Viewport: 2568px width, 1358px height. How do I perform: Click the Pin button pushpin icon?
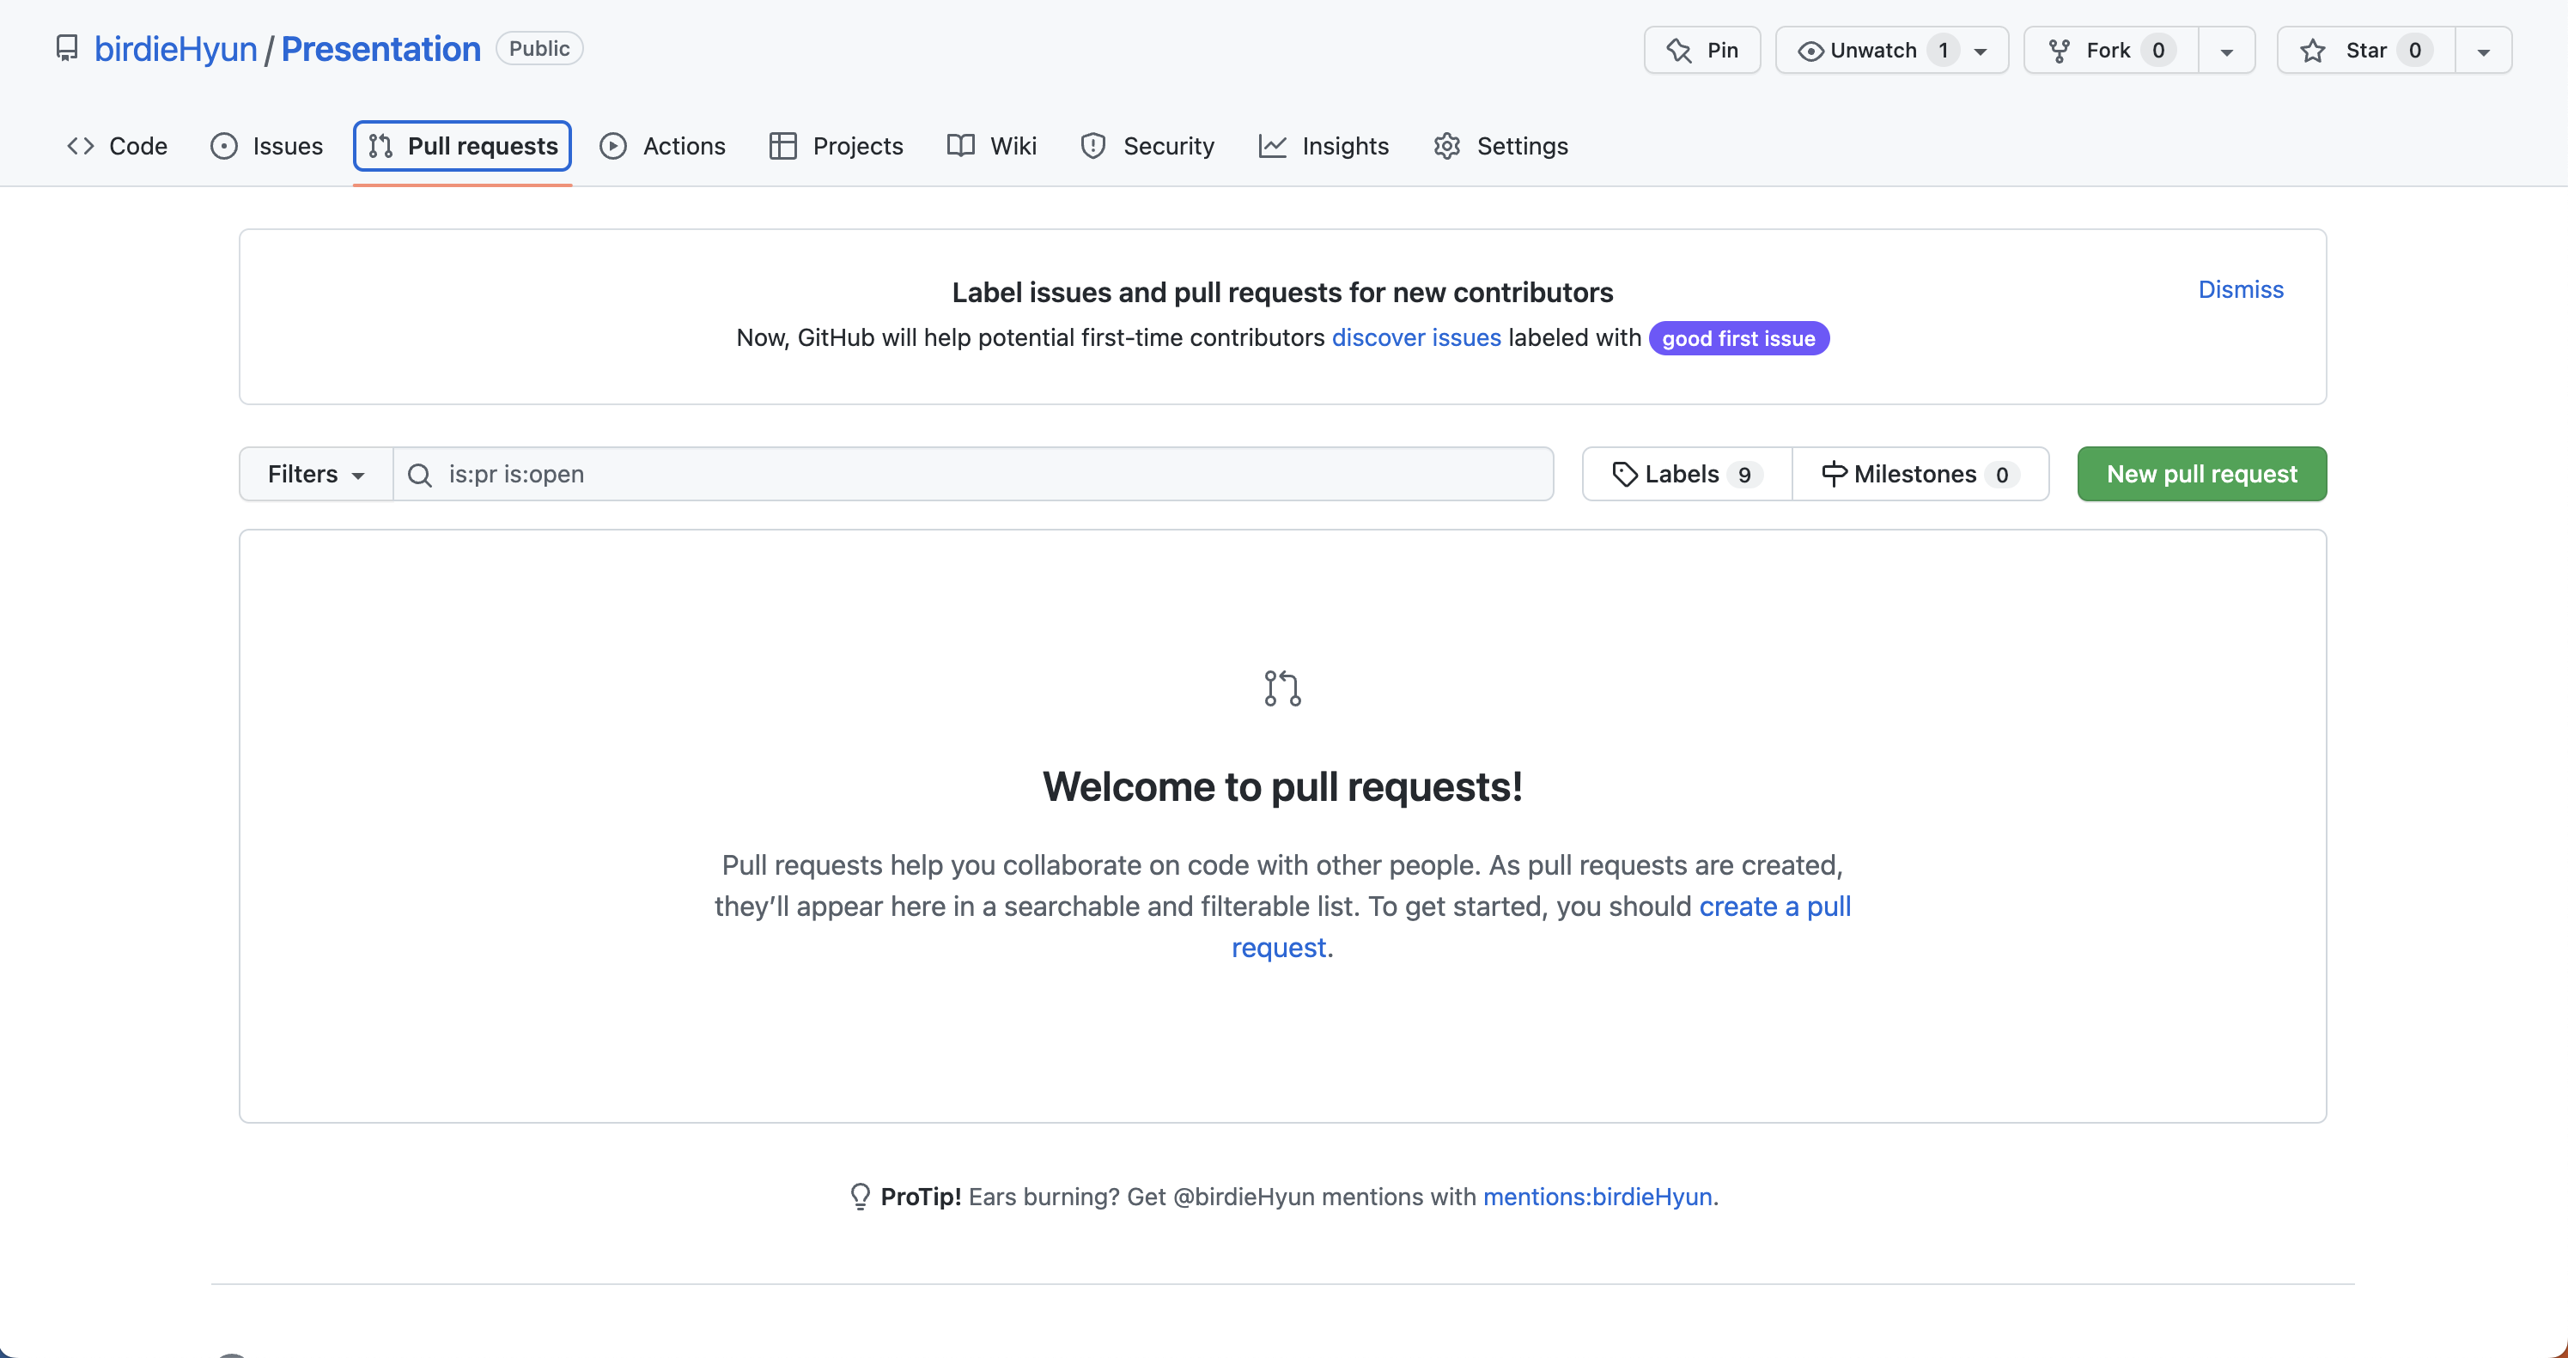tap(1679, 51)
